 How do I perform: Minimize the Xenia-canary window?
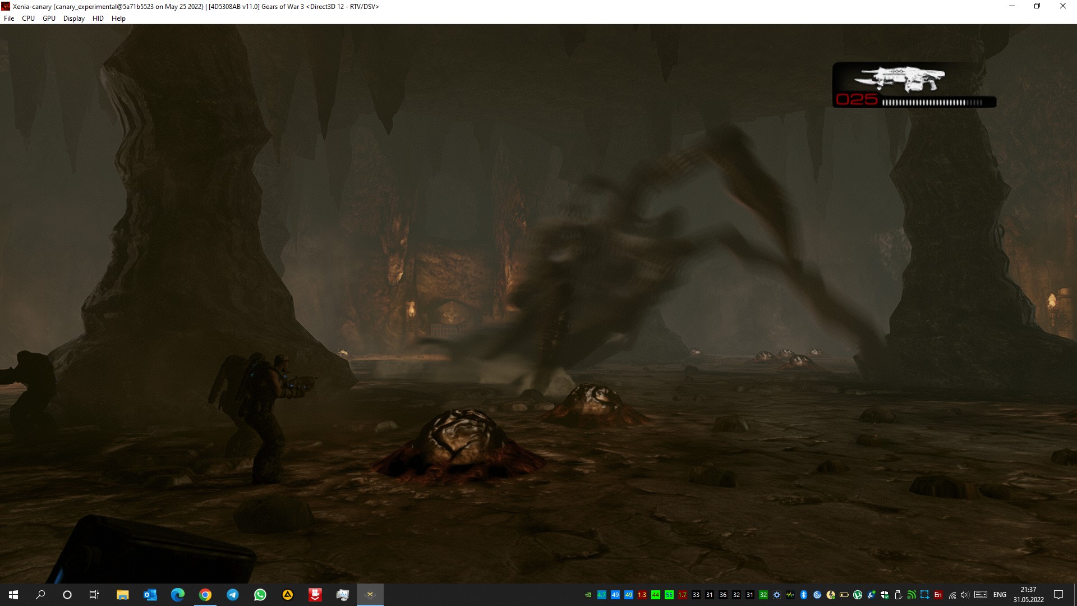pyautogui.click(x=1011, y=6)
